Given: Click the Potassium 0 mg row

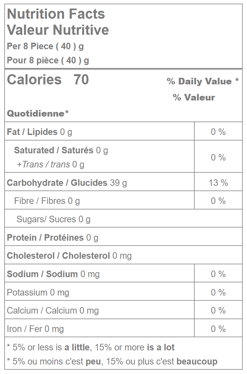Looking at the screenshot, I should click(x=38, y=293).
